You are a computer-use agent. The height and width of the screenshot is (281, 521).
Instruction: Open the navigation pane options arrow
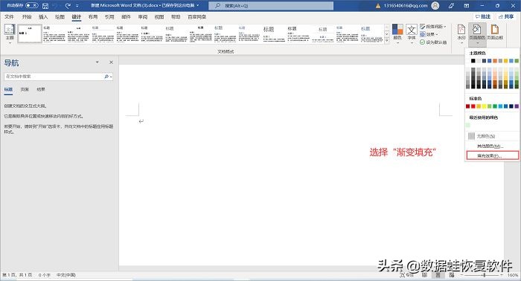pos(97,62)
